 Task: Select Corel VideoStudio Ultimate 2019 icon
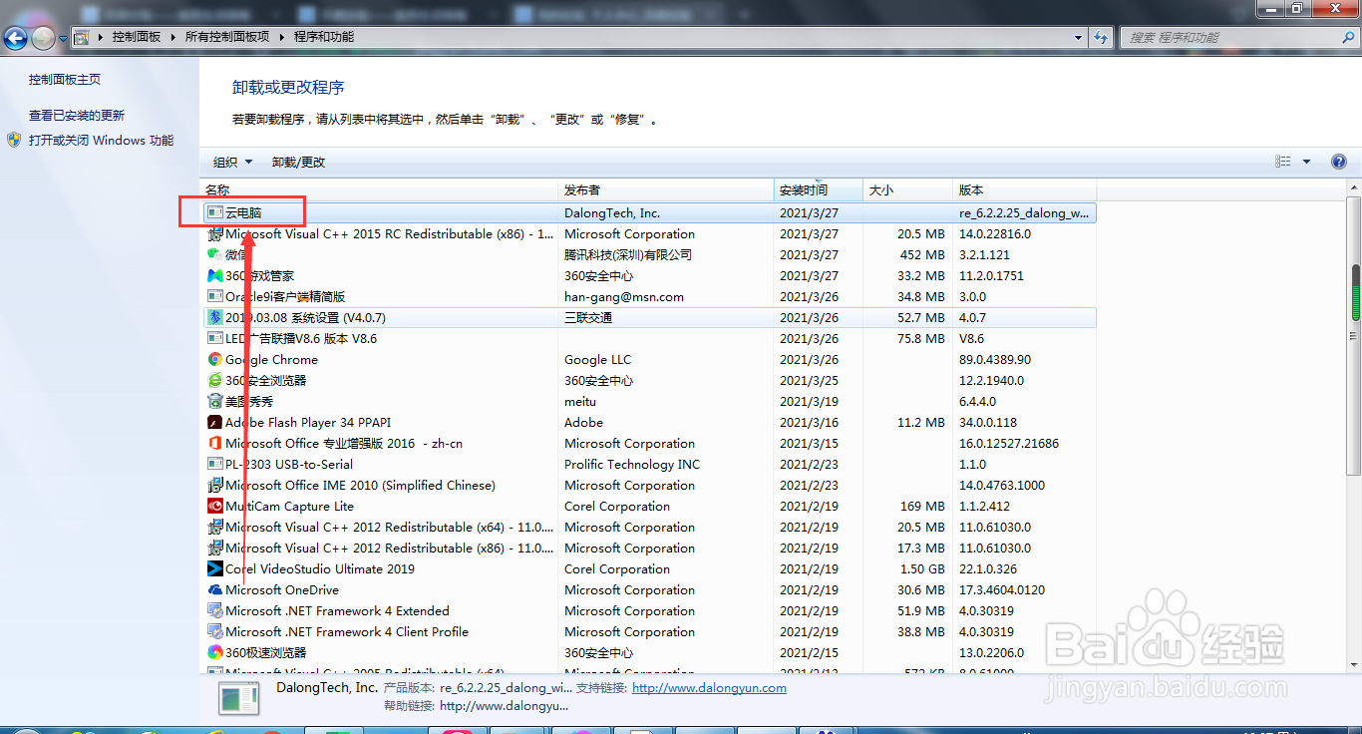pyautogui.click(x=214, y=569)
